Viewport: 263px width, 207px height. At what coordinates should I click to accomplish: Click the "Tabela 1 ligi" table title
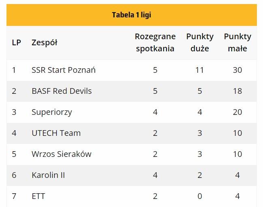131,15
